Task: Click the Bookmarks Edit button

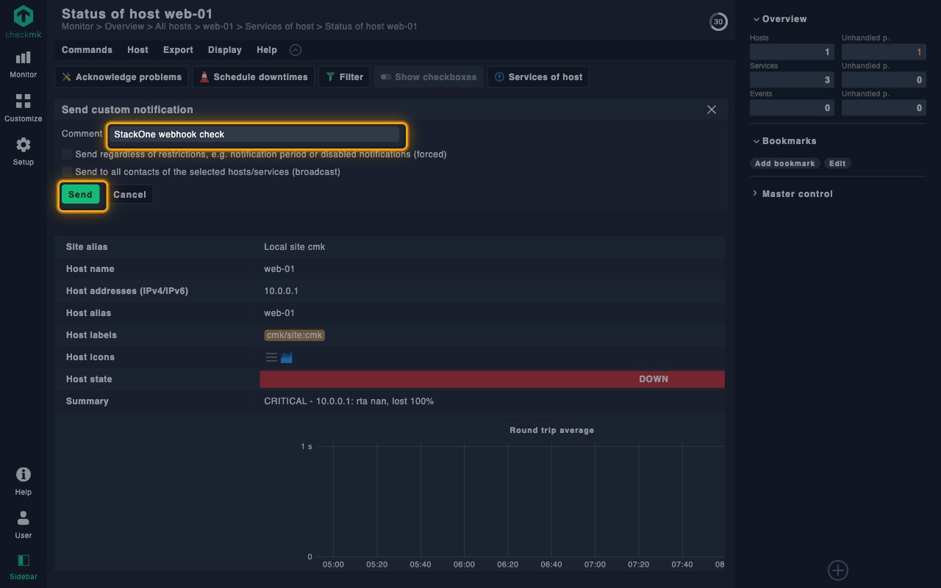Action: pos(837,163)
